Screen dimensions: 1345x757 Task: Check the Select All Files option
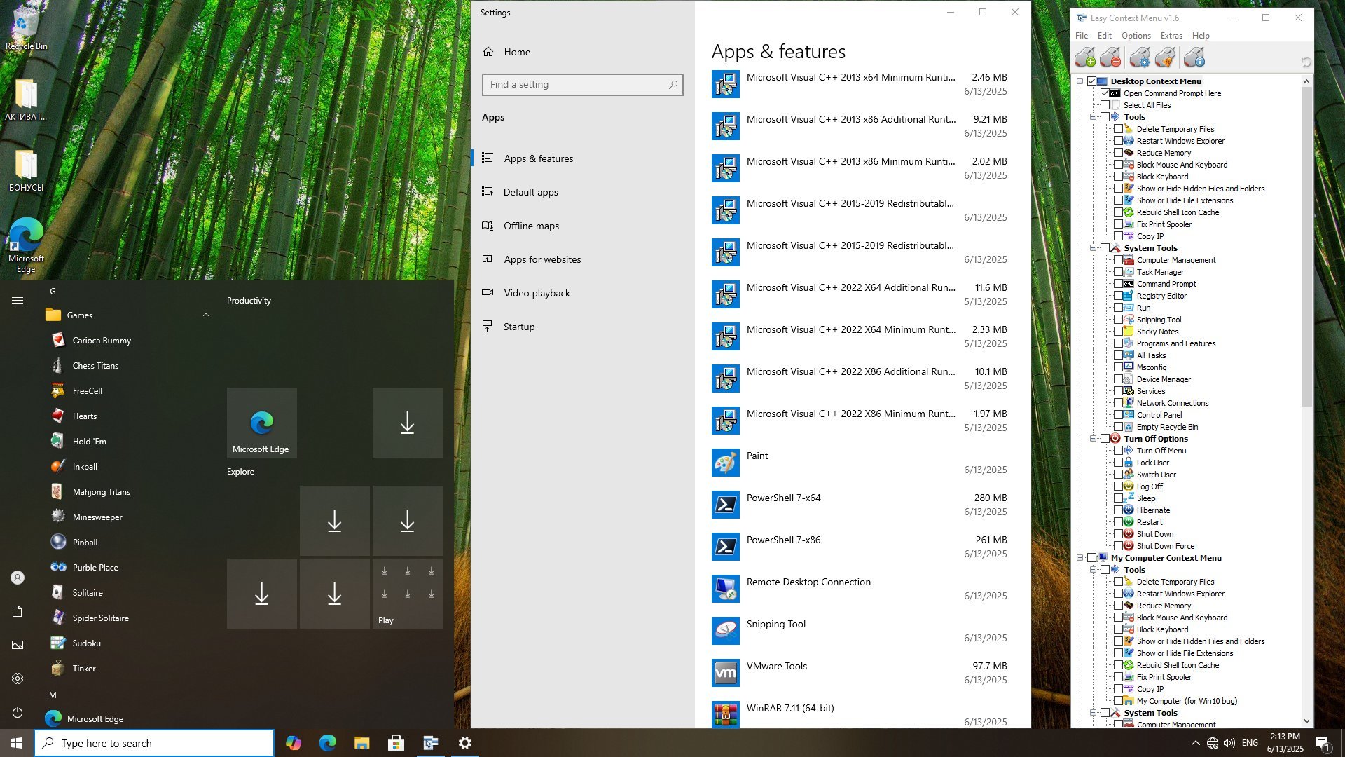pyautogui.click(x=1105, y=105)
